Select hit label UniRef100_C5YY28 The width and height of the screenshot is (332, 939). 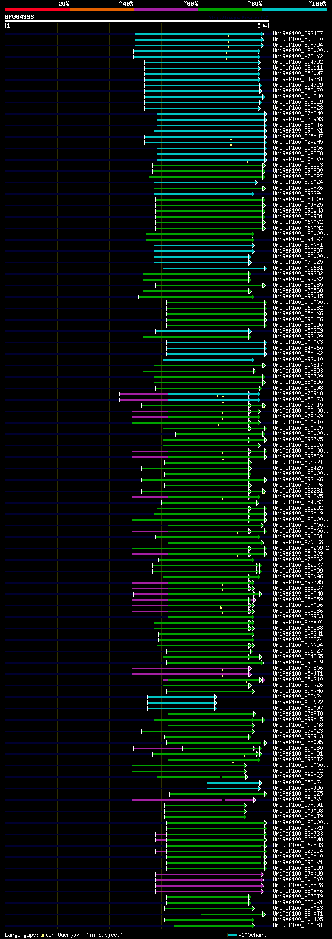click(x=298, y=108)
